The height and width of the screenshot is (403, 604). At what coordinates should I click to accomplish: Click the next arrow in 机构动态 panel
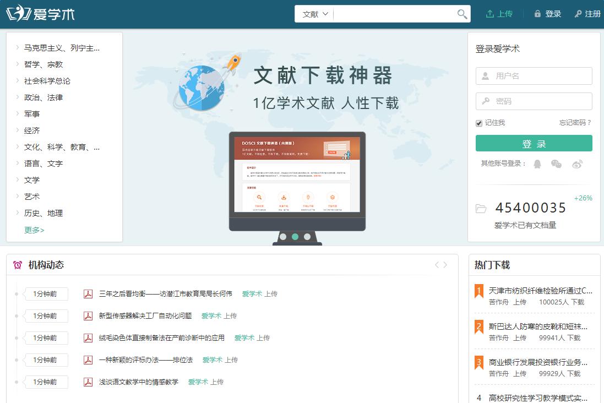click(x=446, y=264)
